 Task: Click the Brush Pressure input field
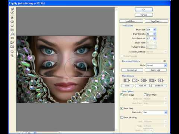150,38
